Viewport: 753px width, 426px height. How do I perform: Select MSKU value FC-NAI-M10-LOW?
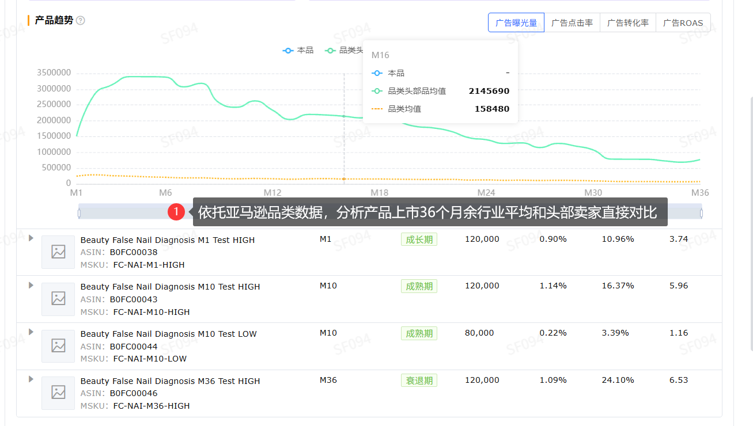(150, 359)
